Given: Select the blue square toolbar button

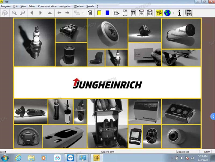Looking at the screenshot, I should pyautogui.click(x=107, y=13).
